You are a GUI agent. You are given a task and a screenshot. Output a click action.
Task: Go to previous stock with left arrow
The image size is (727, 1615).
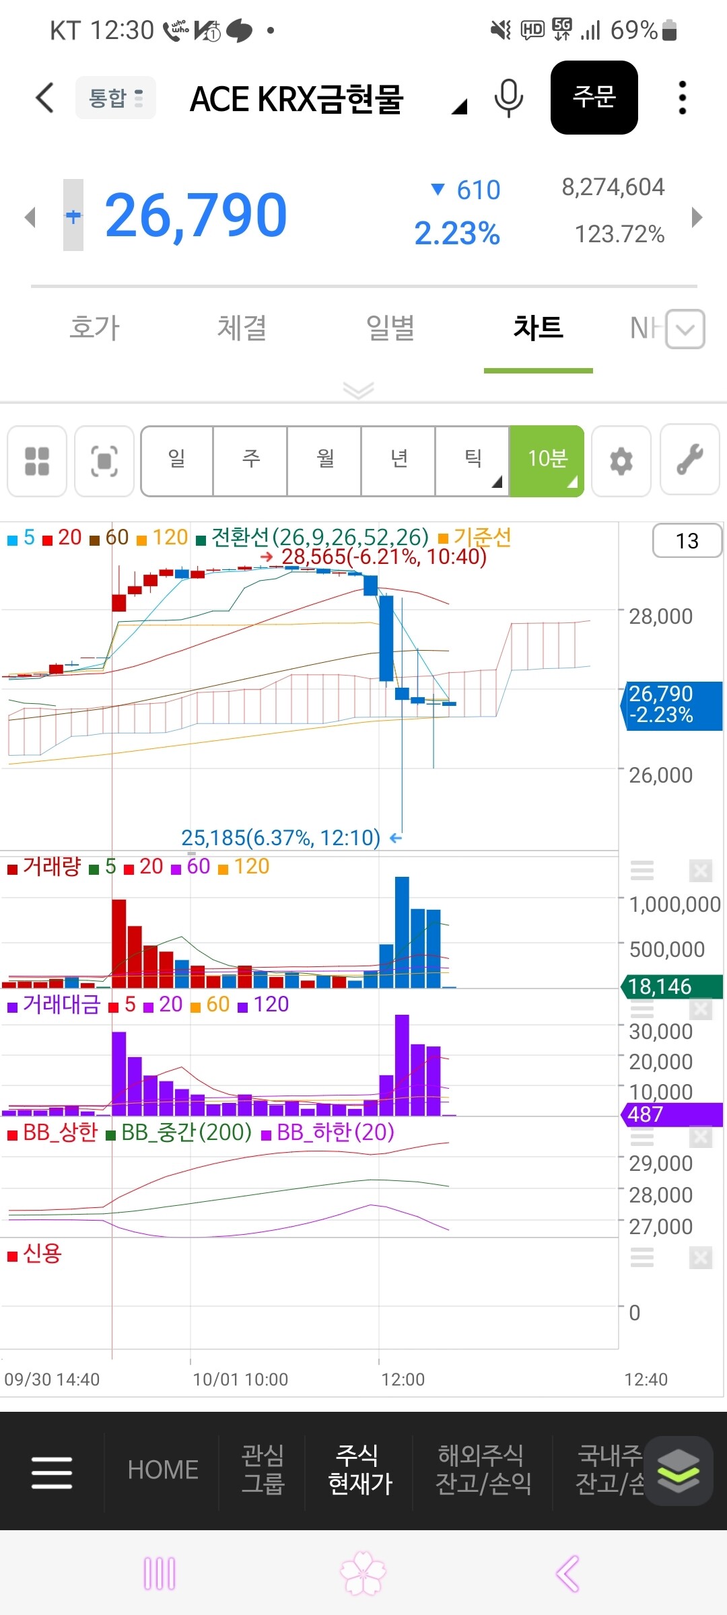click(x=30, y=217)
